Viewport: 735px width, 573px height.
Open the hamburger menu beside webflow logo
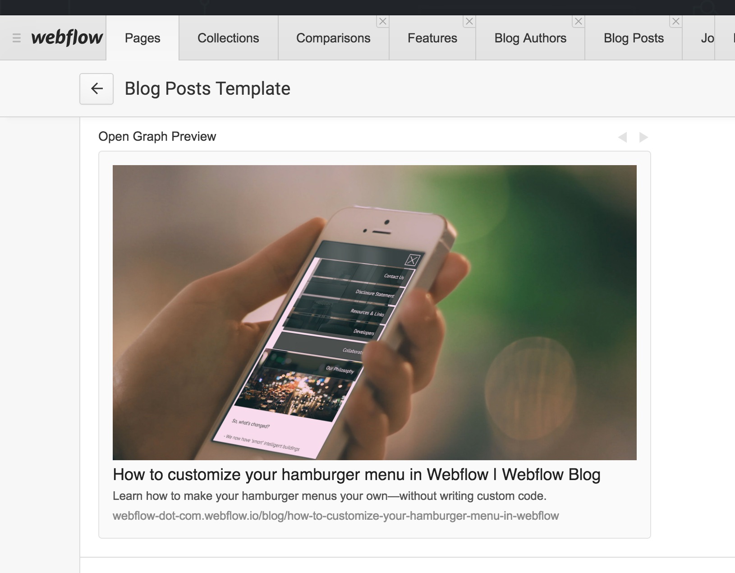[17, 38]
